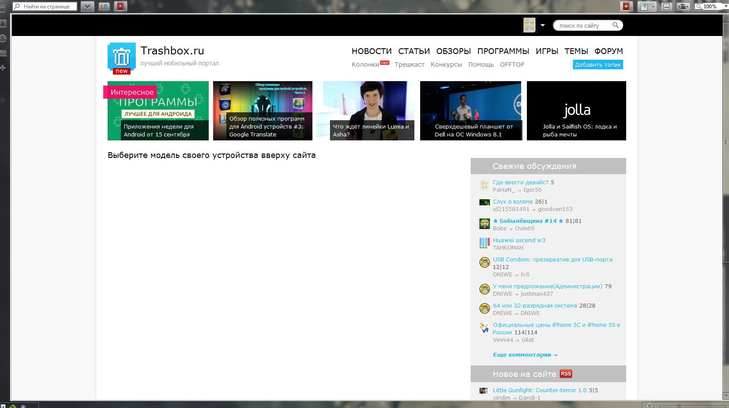Open the Колонки submenu link
This screenshot has width=729, height=408.
365,64
